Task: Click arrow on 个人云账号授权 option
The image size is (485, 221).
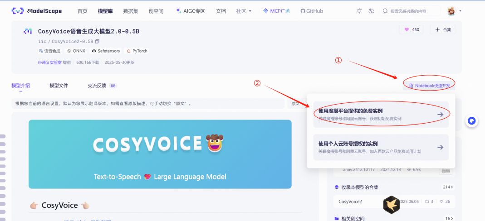Action: pos(441,148)
